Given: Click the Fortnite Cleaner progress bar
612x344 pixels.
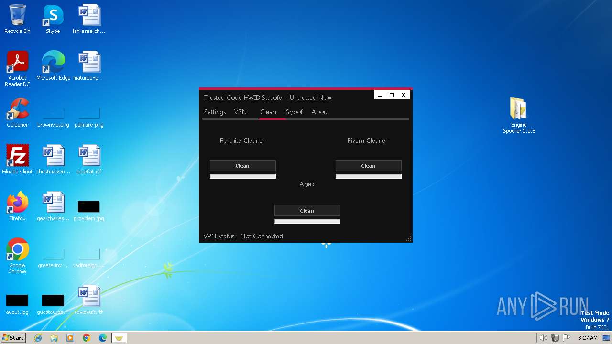Looking at the screenshot, I should [x=243, y=176].
